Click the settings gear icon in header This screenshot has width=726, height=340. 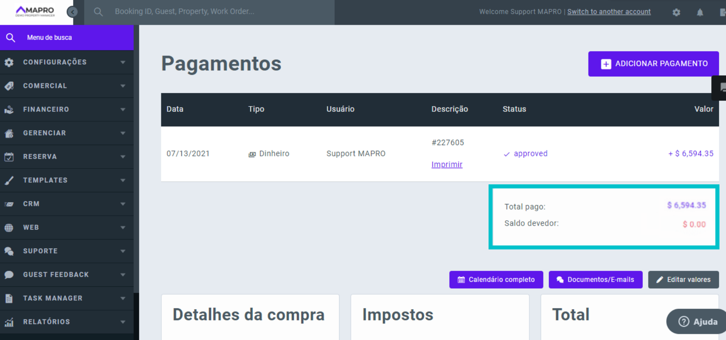676,12
